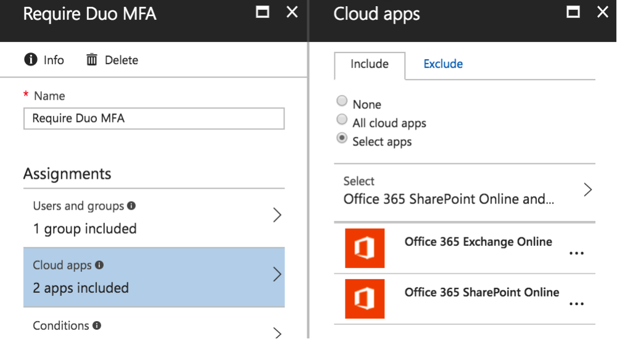Maximize the Cloud apps blade

tap(573, 12)
